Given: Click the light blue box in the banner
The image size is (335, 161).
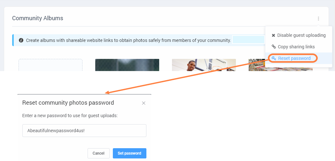Looking at the screenshot, I should click(248, 40).
